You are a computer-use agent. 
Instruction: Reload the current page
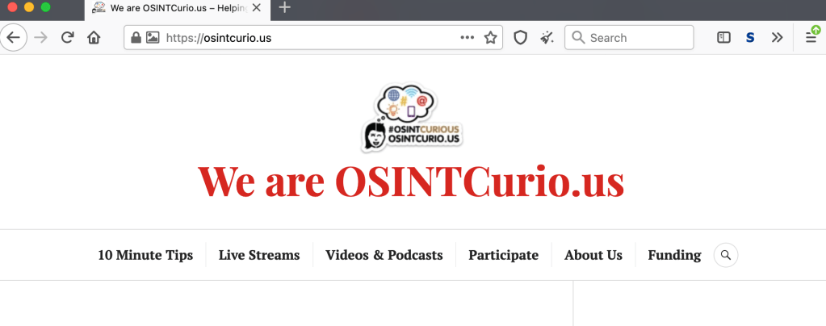pos(68,38)
